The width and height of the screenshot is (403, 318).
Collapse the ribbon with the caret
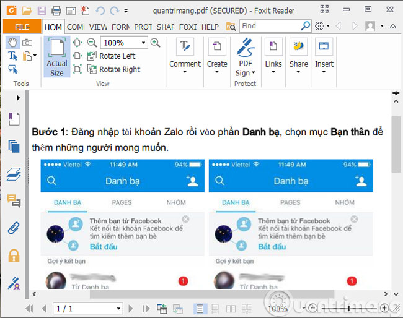(392, 26)
